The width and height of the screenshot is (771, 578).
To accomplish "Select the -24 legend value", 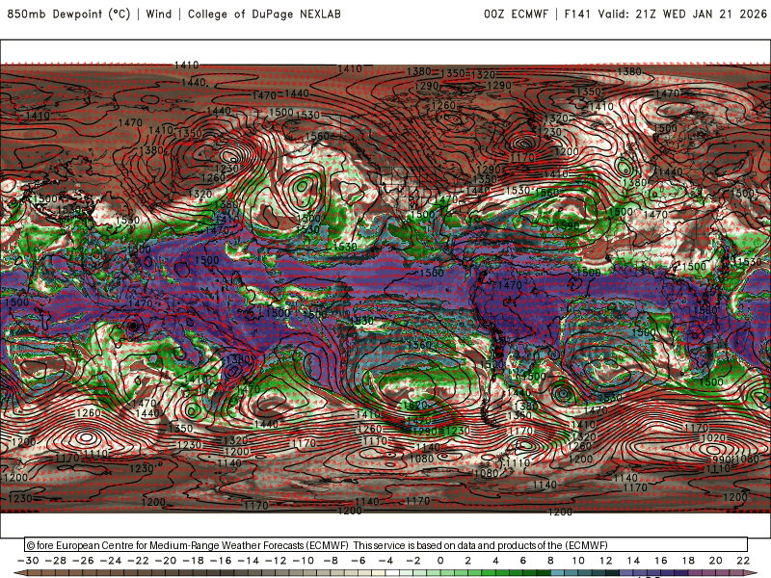I will pos(111,561).
